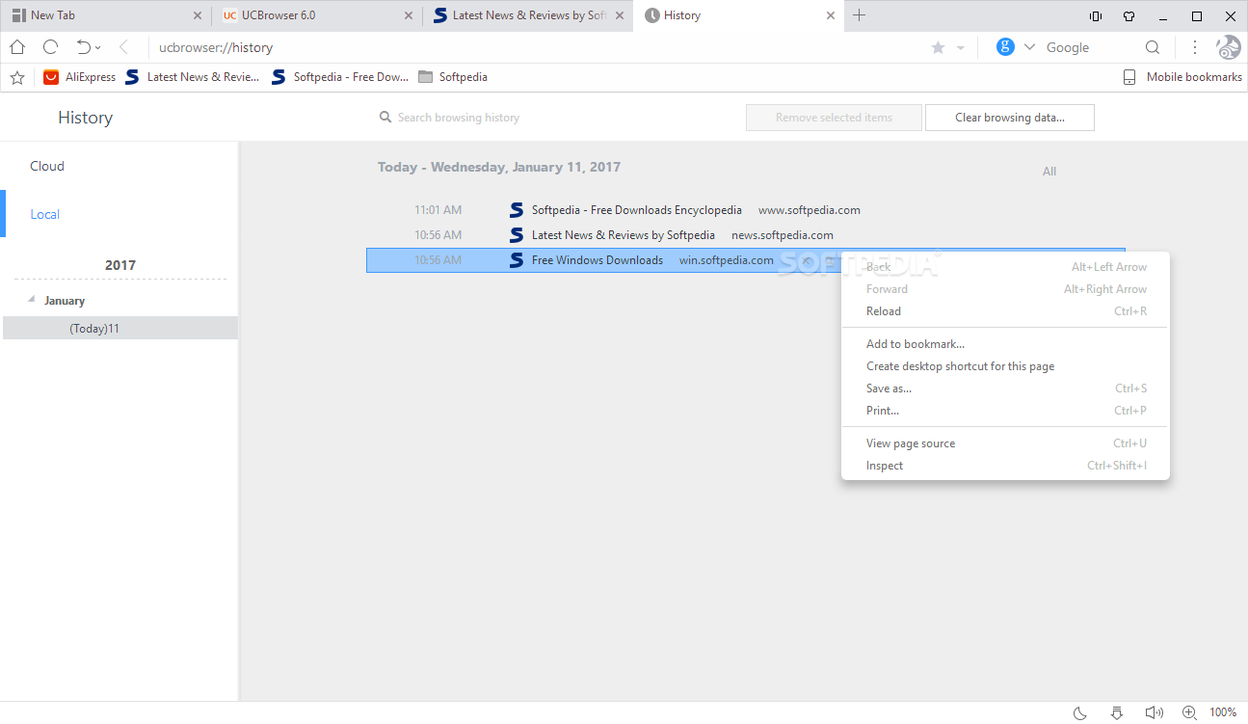The height and width of the screenshot is (724, 1248).
Task: Reload the page with the refresh icon
Action: [x=50, y=47]
